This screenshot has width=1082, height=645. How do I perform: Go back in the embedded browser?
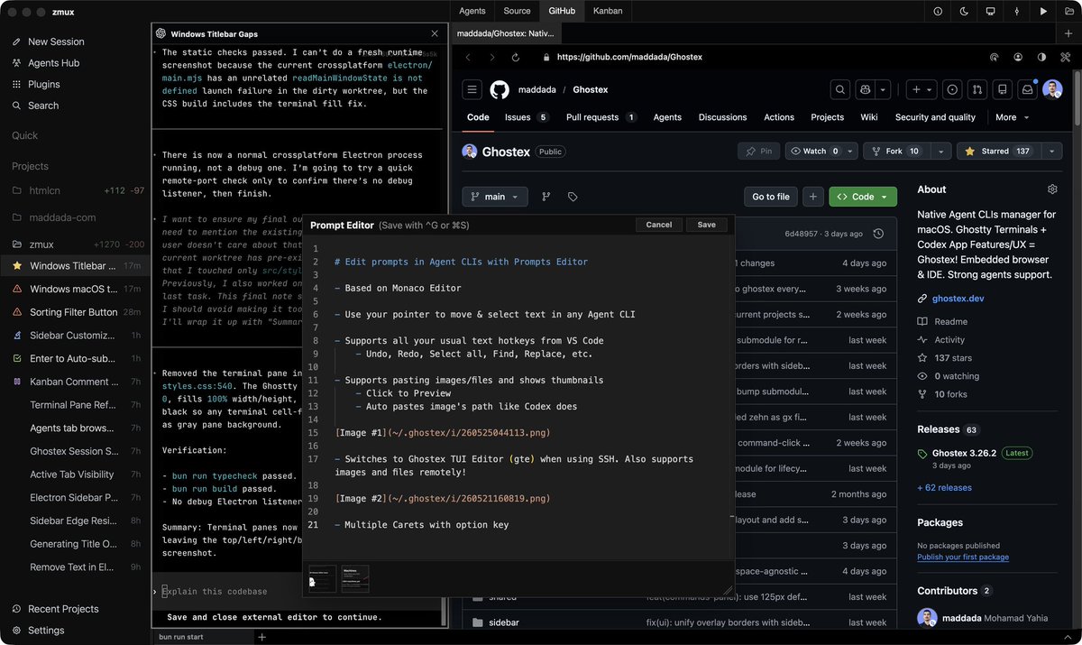click(x=468, y=57)
